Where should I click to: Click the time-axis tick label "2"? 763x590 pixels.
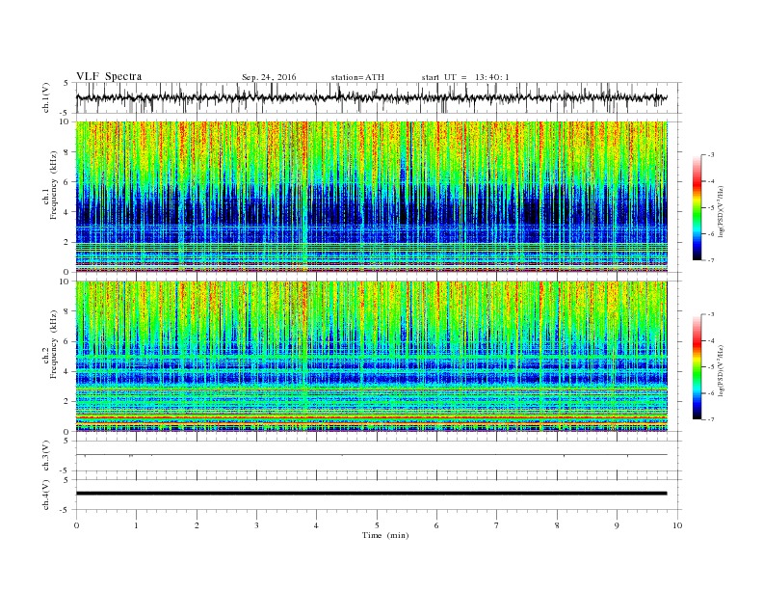point(197,525)
